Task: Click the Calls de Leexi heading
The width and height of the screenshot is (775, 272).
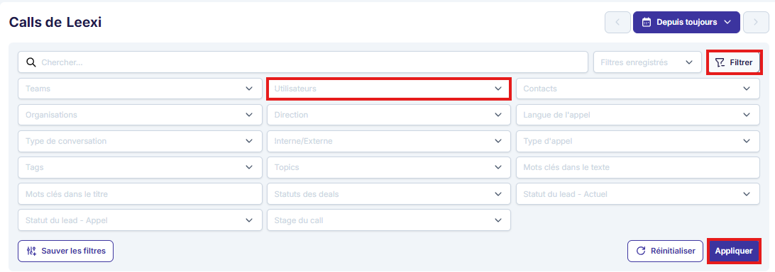Action: tap(55, 22)
